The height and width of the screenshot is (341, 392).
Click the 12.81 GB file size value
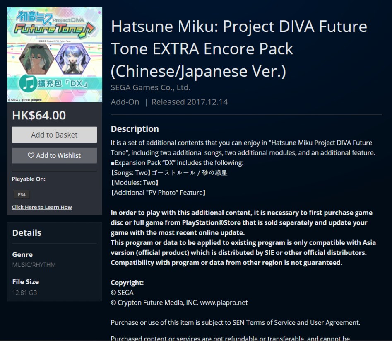(x=24, y=293)
